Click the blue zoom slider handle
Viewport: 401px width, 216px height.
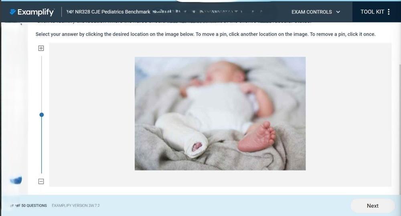(x=41, y=115)
